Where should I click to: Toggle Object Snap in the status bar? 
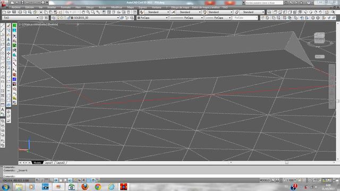click(x=61, y=180)
